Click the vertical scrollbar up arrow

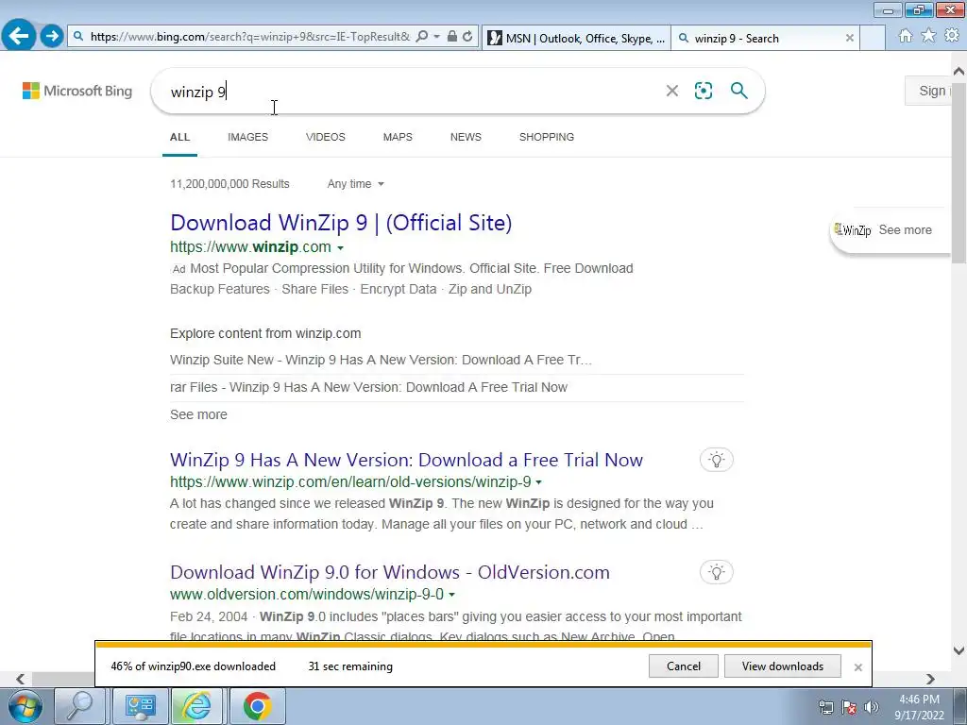click(959, 71)
